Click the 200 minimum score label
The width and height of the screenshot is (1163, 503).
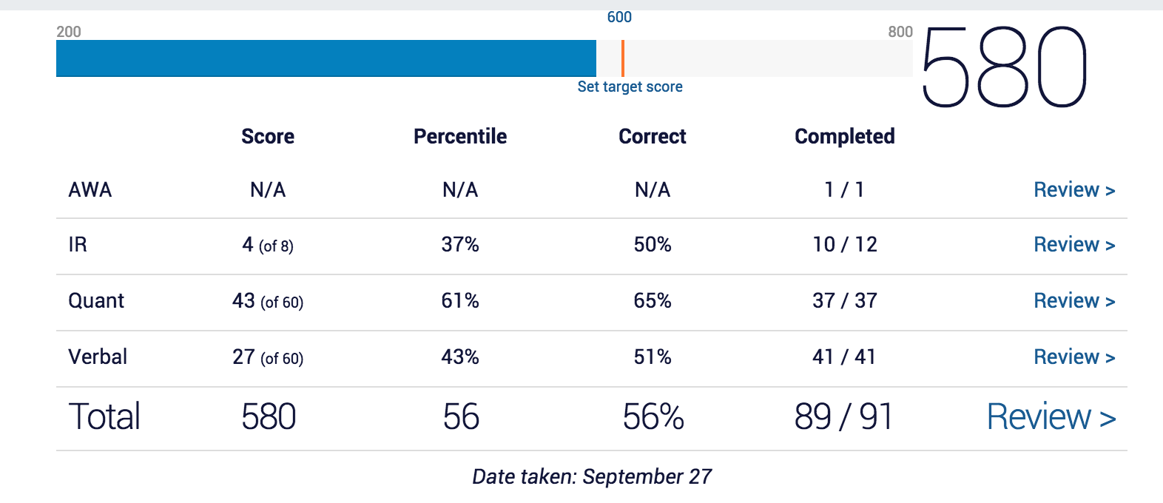[x=69, y=32]
